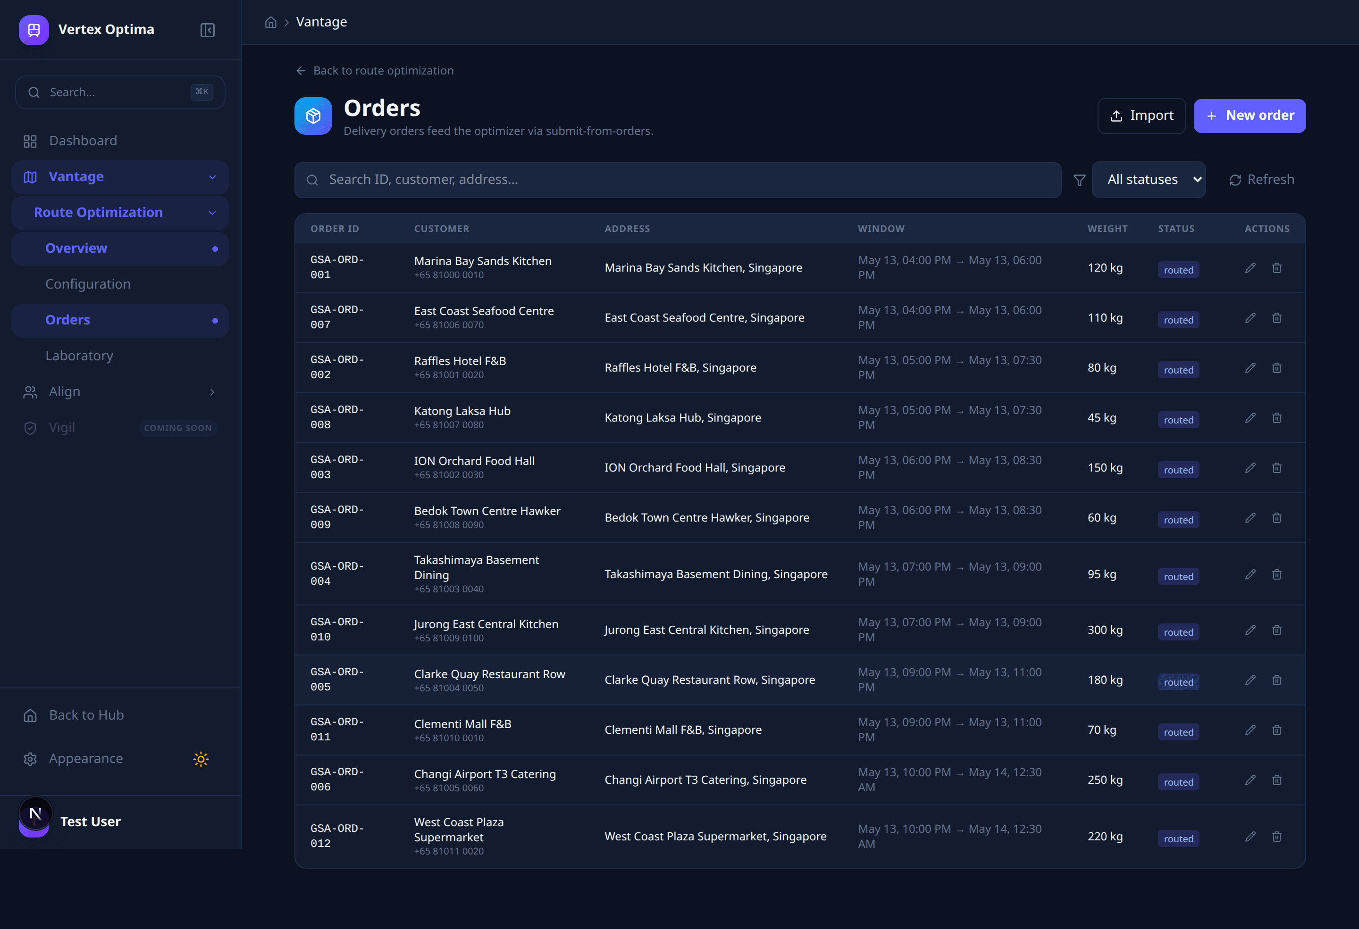Toggle the sun appearance theme icon
1359x929 pixels.
coord(201,759)
